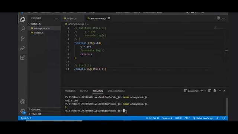Click the EXPLORER panel title
Screen dimensions: 238x134
pyautogui.click(x=36, y=18)
